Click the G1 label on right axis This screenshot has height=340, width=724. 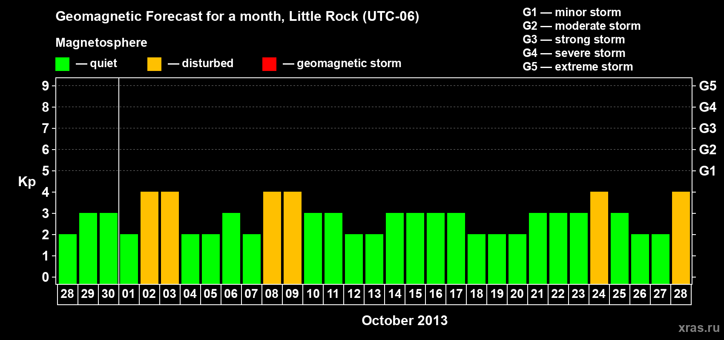707,171
